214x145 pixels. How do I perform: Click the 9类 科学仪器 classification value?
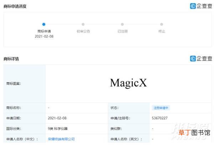click(57, 129)
